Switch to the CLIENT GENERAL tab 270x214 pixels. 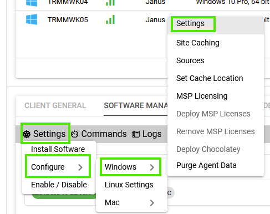pyautogui.click(x=55, y=105)
